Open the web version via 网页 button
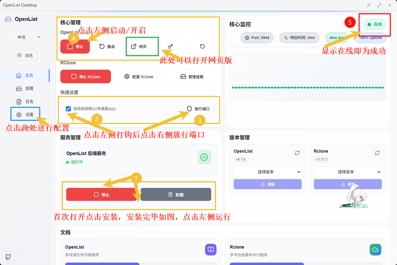 pyautogui.click(x=139, y=47)
